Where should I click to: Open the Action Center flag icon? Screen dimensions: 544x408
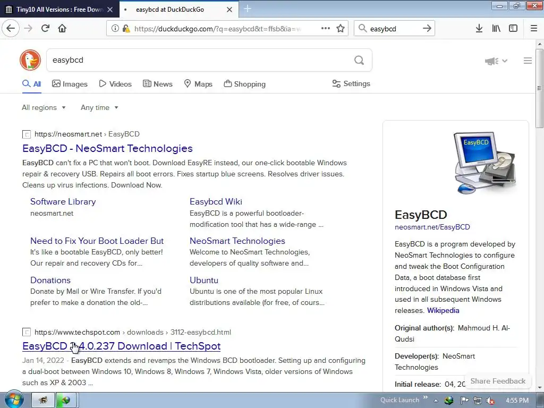(x=464, y=401)
